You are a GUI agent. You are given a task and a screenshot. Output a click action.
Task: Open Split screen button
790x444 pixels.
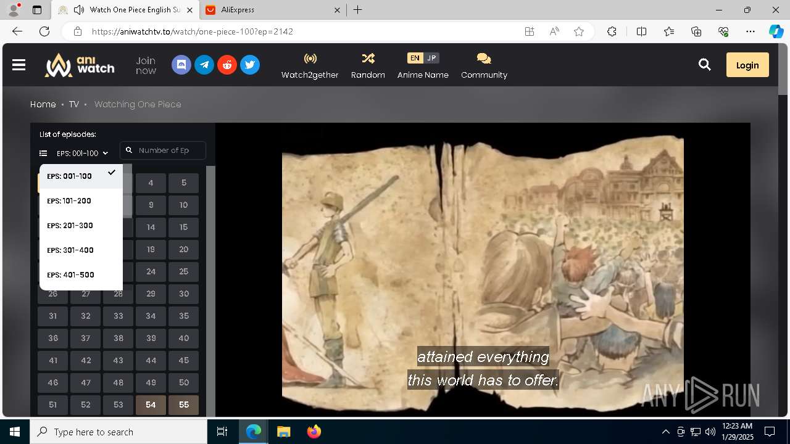pyautogui.click(x=641, y=31)
